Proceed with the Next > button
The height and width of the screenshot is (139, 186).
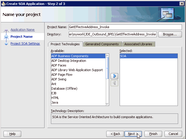133,134
